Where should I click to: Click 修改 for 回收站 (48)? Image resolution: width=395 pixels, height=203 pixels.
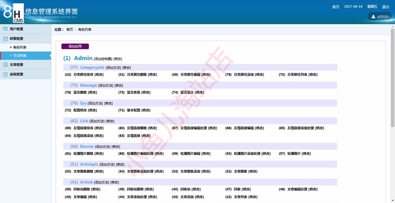[x=196, y=189]
